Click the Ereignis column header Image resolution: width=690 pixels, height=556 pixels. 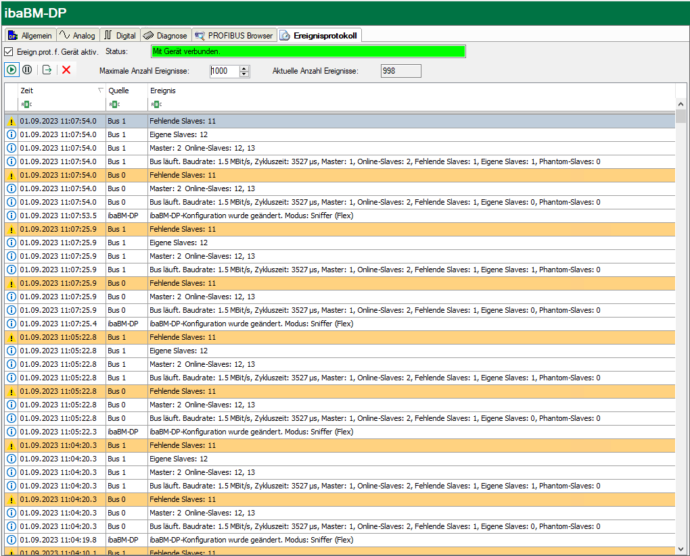(x=163, y=91)
